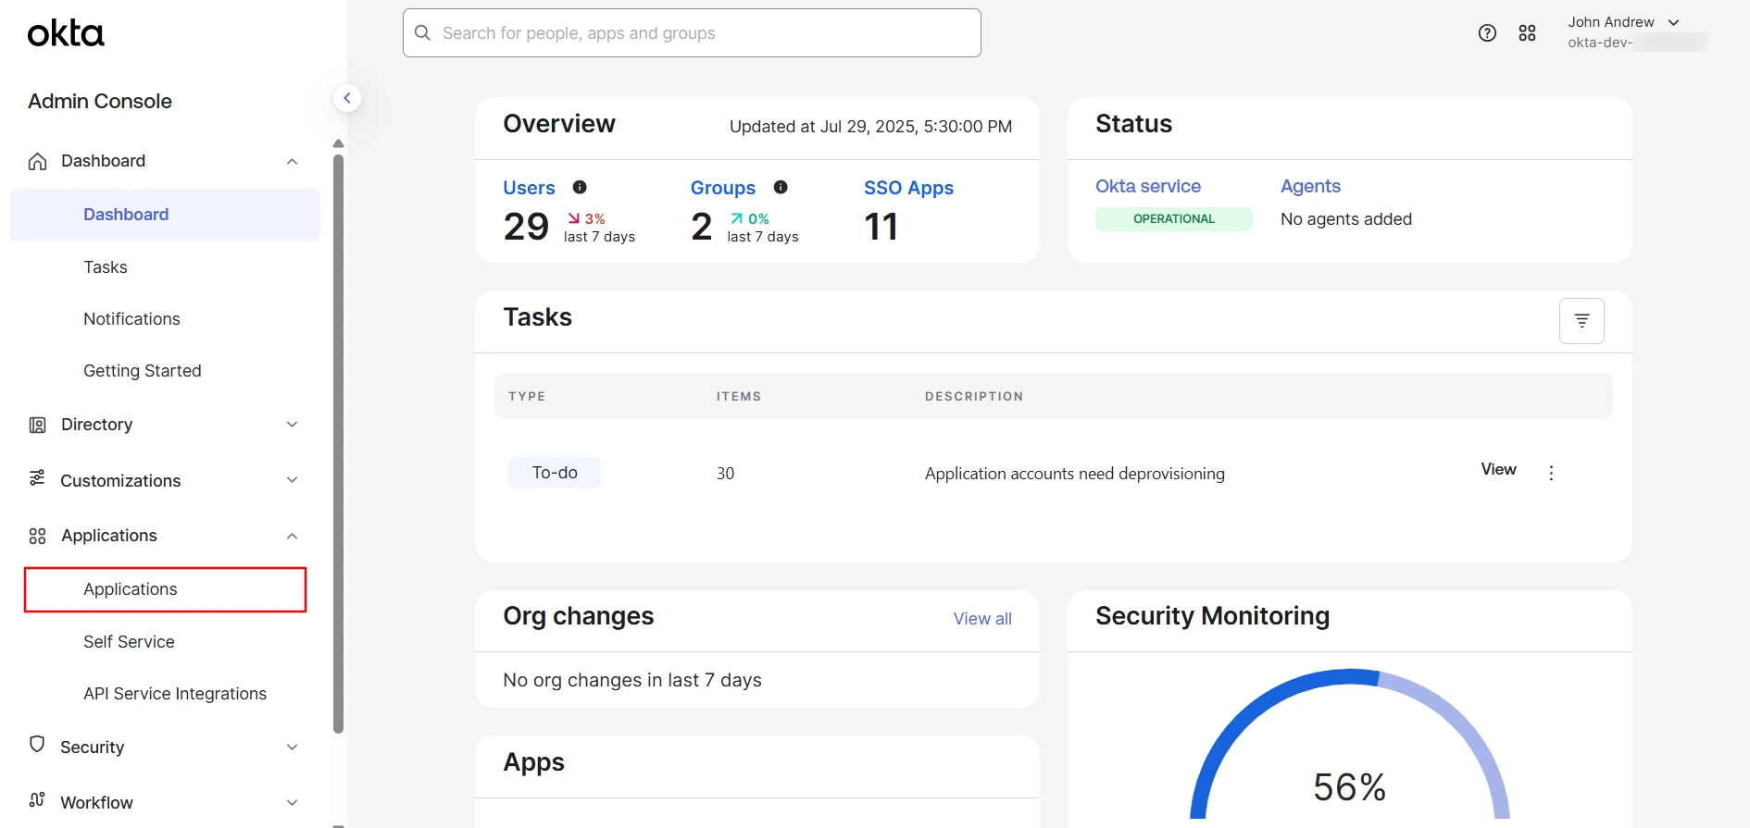Open the apps grid icon in header
Screen dimensions: 1750x828
pos(1528,33)
